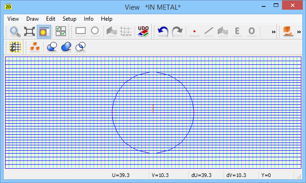Select the solid blue spheres merge icon
Viewport: 306px width, 183px height.
coord(66,47)
